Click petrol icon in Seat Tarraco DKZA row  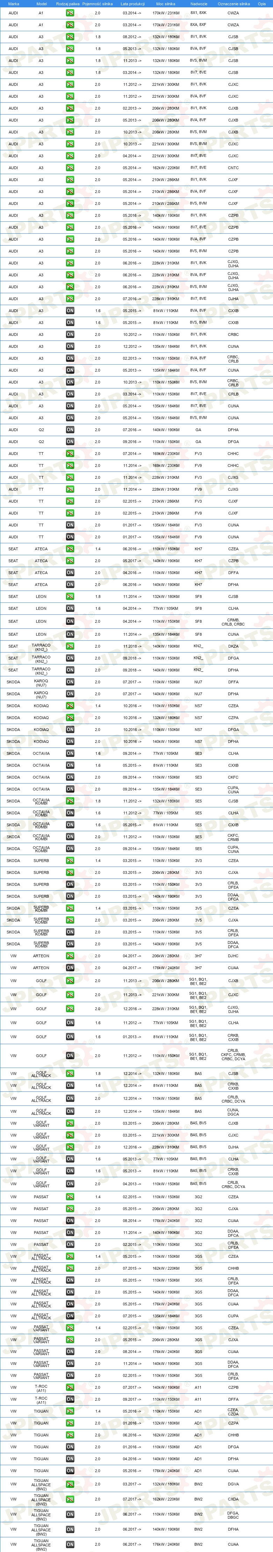pyautogui.click(x=70, y=647)
